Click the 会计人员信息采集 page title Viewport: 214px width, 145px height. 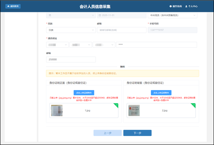95,7
